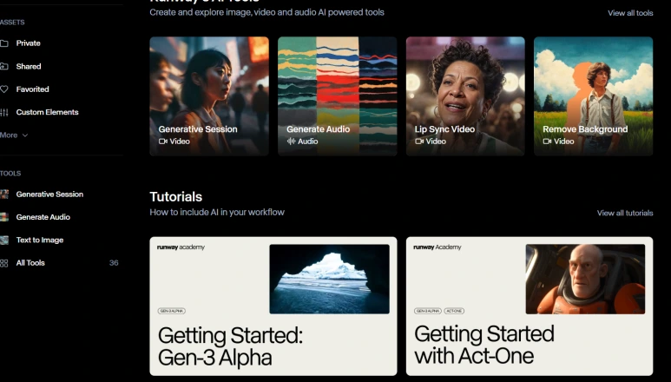Open the Generative Session tool card
This screenshot has width=671, height=382.
pyautogui.click(x=209, y=96)
